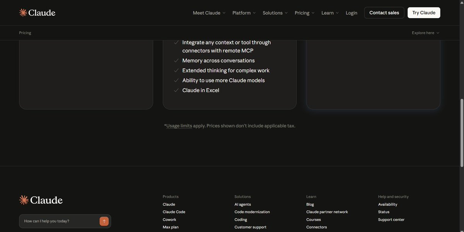
Task: Expand the Meet Claude menu
Action: point(209,13)
